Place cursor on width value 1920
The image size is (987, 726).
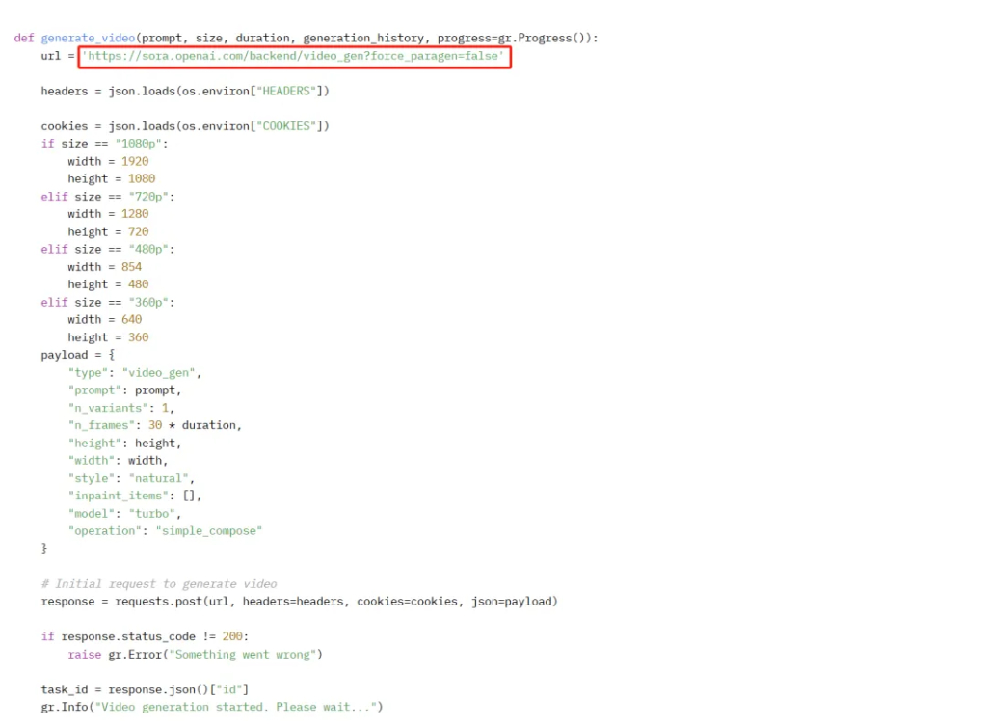click(x=135, y=161)
